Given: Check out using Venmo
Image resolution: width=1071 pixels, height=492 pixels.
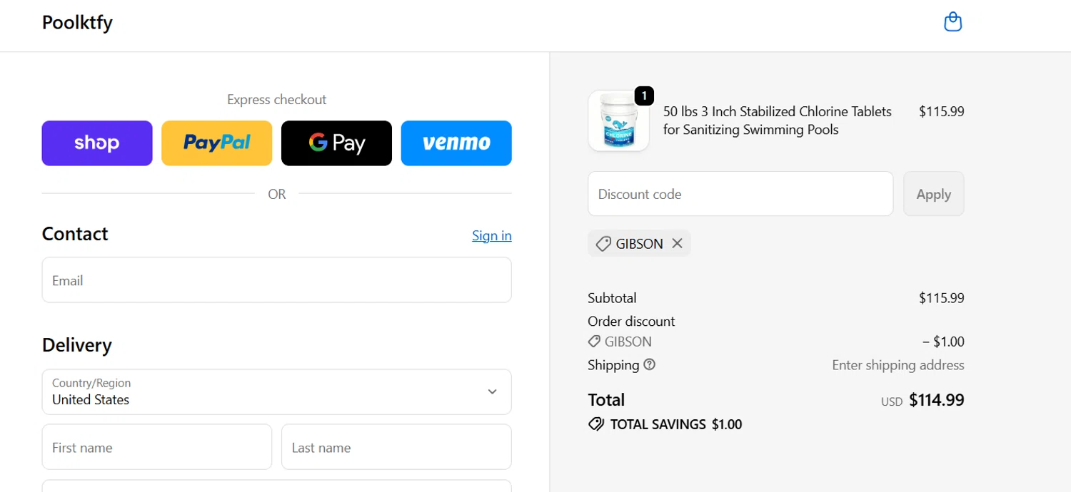Looking at the screenshot, I should (x=456, y=143).
